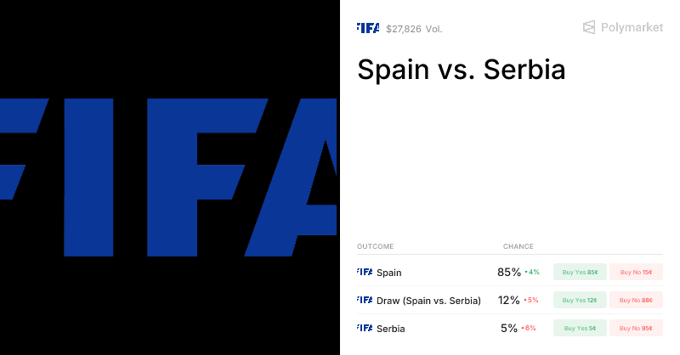Click the red down arrow on Draw's chance
Screen dimensions: 680x355
[526, 300]
